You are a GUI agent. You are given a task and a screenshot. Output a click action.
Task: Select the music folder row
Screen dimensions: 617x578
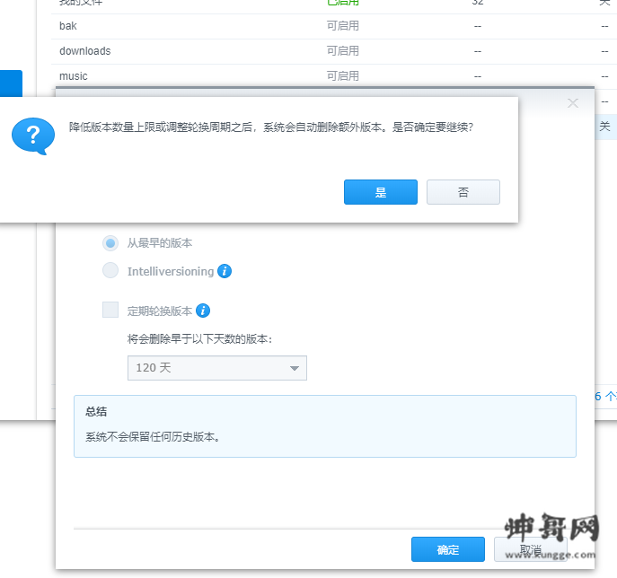tap(334, 76)
